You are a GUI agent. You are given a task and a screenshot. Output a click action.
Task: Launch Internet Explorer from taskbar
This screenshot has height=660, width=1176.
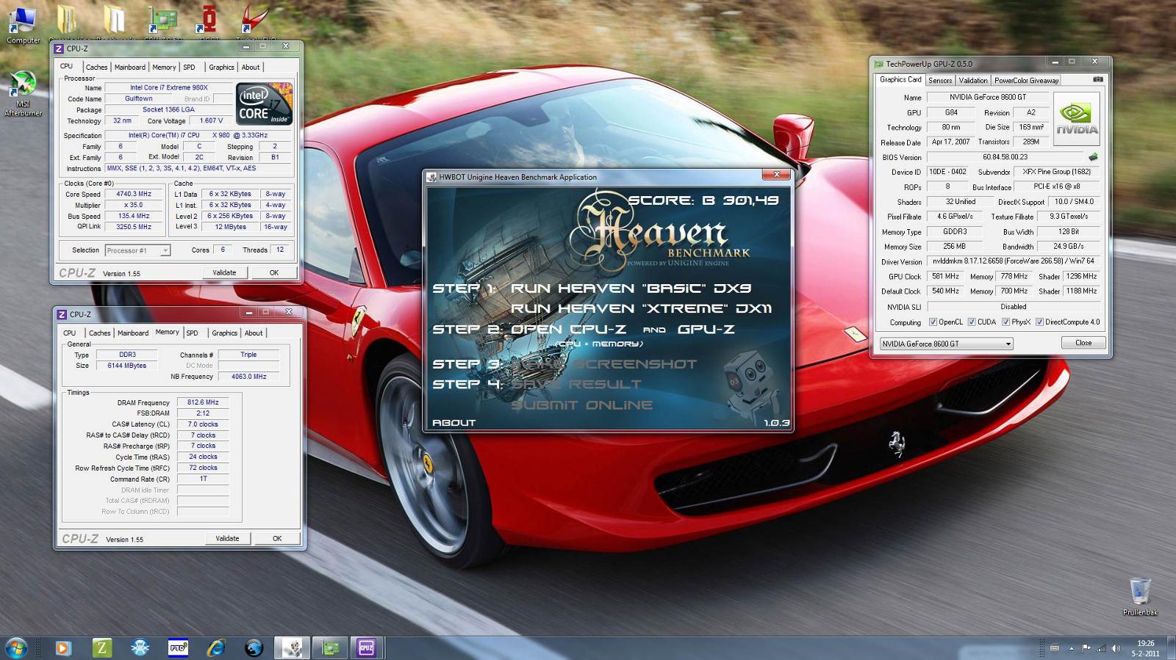[216, 648]
